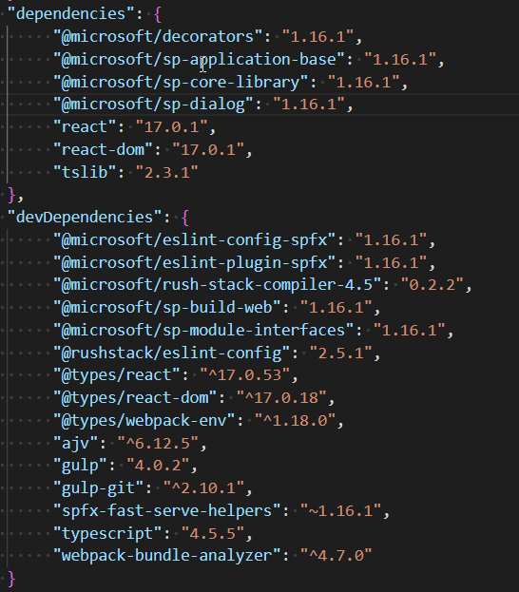Click "@microsoft/rush-stack-compiler-4.5" package name
Screen dimensions: 519x592
pyautogui.click(x=217, y=284)
